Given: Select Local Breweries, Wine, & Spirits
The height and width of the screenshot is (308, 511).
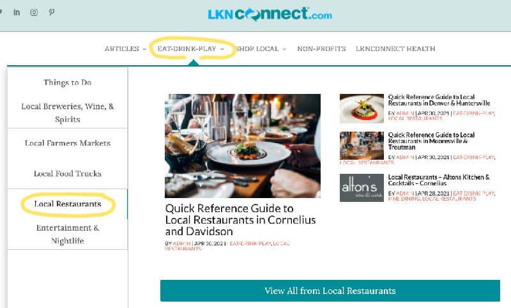Looking at the screenshot, I should tap(68, 112).
